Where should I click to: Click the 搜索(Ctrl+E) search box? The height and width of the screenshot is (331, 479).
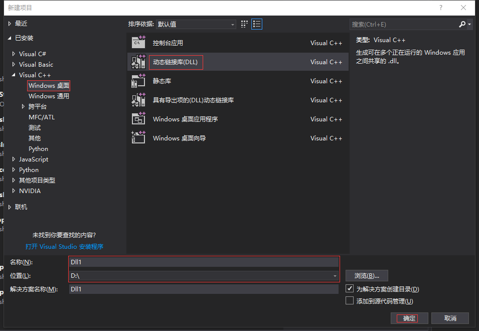point(404,24)
